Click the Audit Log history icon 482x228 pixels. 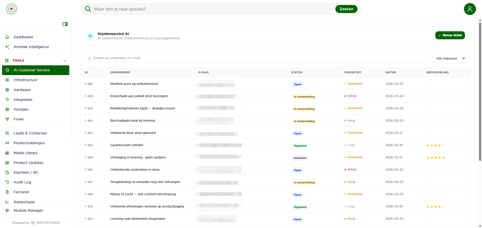tap(7, 182)
